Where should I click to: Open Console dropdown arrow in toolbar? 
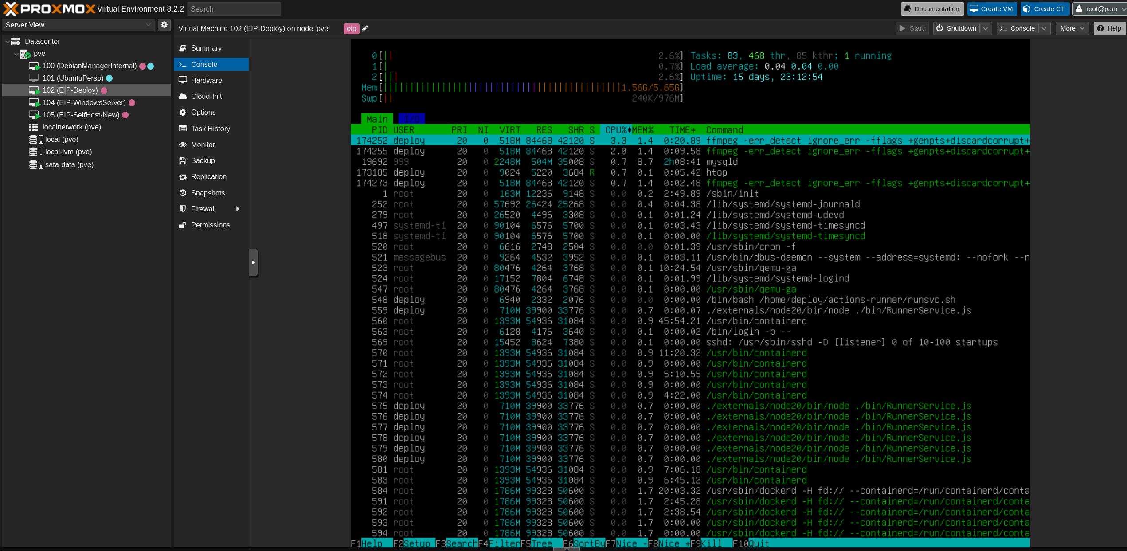click(1044, 28)
